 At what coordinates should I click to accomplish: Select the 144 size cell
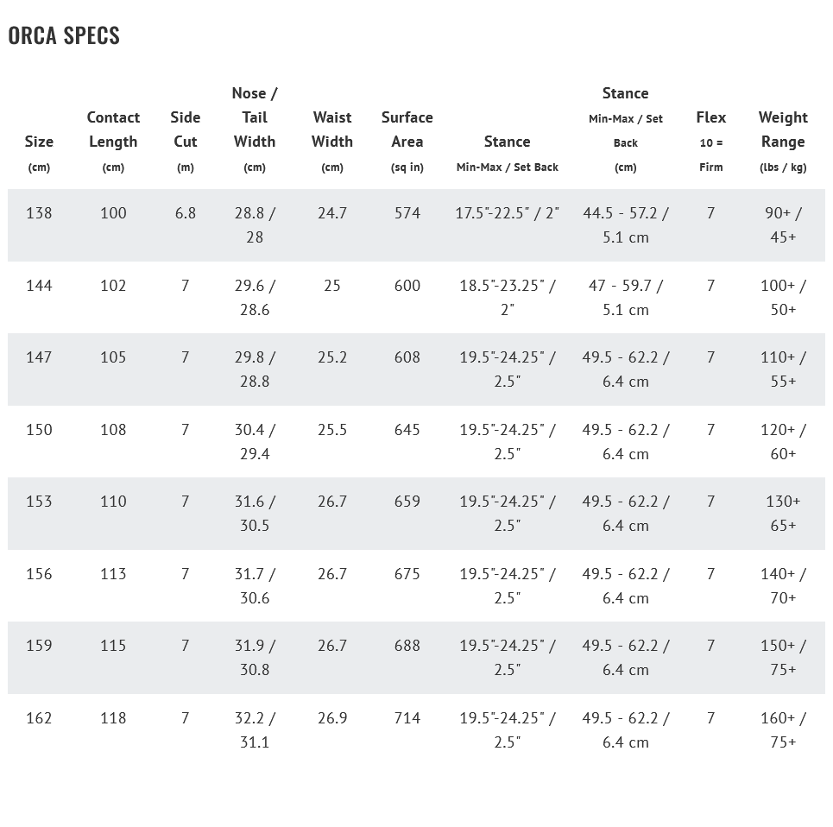point(39,286)
